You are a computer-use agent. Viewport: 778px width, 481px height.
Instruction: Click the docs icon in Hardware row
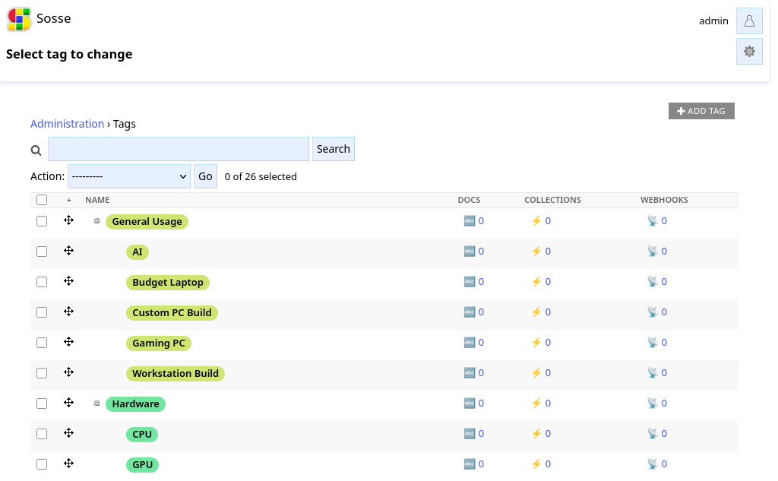(x=470, y=403)
